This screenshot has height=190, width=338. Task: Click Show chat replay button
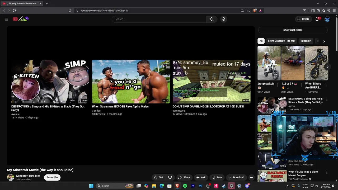(293, 30)
